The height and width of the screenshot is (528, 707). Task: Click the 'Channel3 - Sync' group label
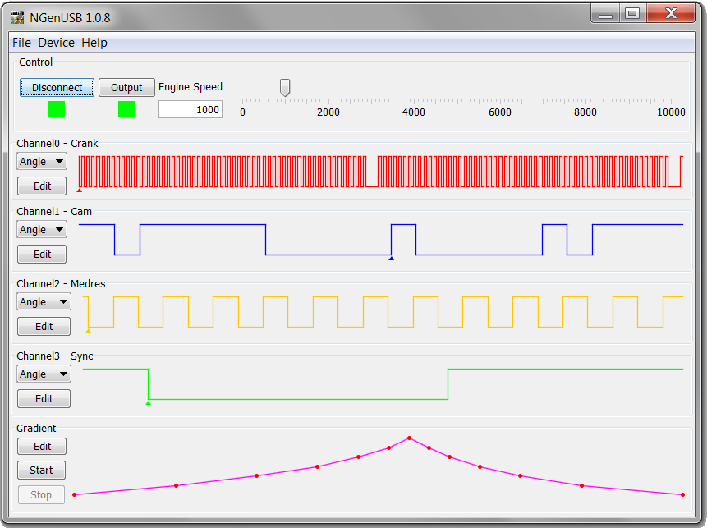click(55, 356)
